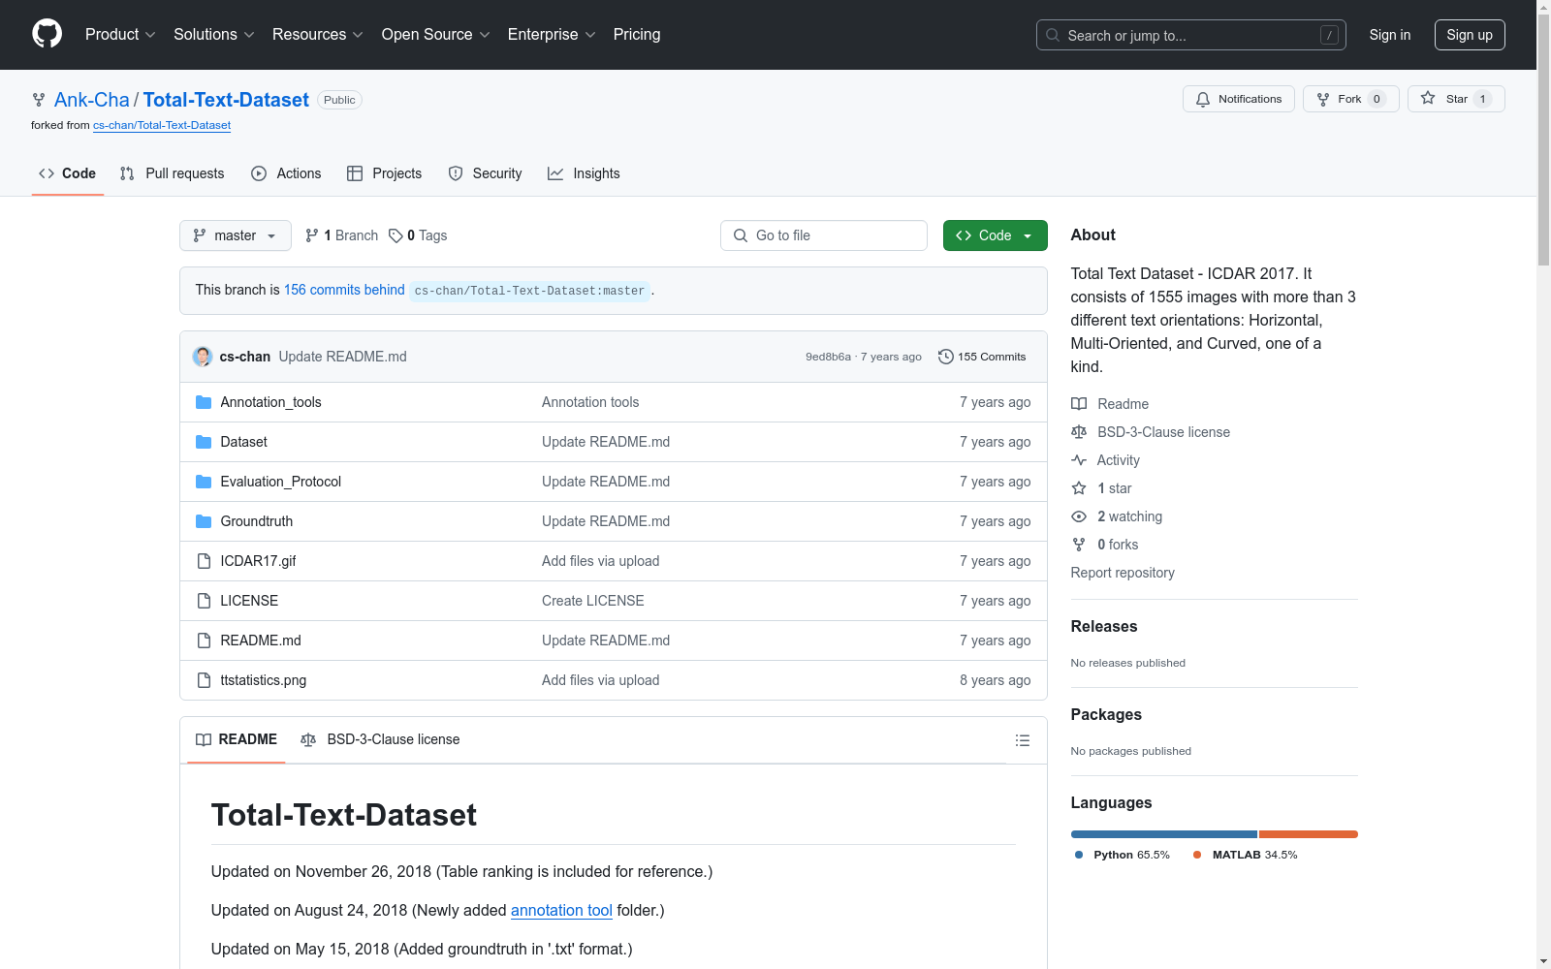
Task: Open Ank-Cha owner profile link
Action: tap(92, 100)
